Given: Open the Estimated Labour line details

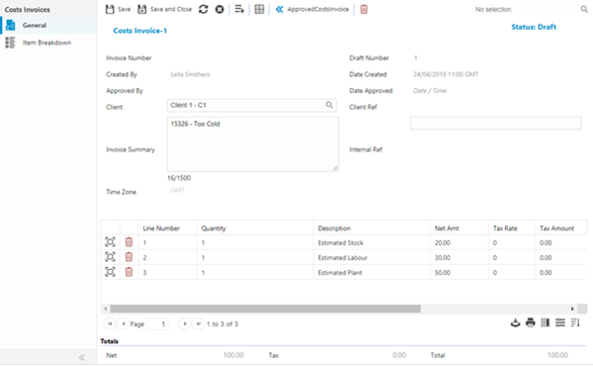Looking at the screenshot, I should tap(110, 257).
